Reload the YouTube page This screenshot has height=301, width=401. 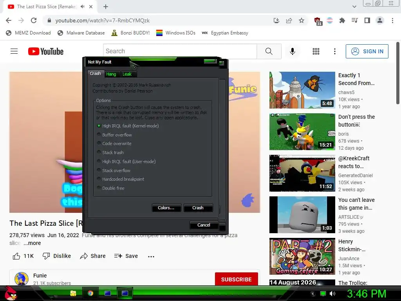pos(34,20)
